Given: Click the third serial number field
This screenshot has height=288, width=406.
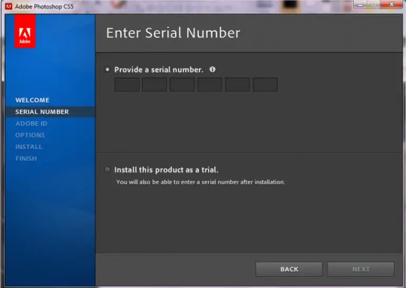Looking at the screenshot, I should 182,84.
